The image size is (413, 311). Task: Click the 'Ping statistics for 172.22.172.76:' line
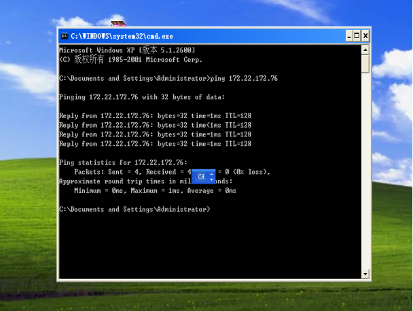[123, 162]
